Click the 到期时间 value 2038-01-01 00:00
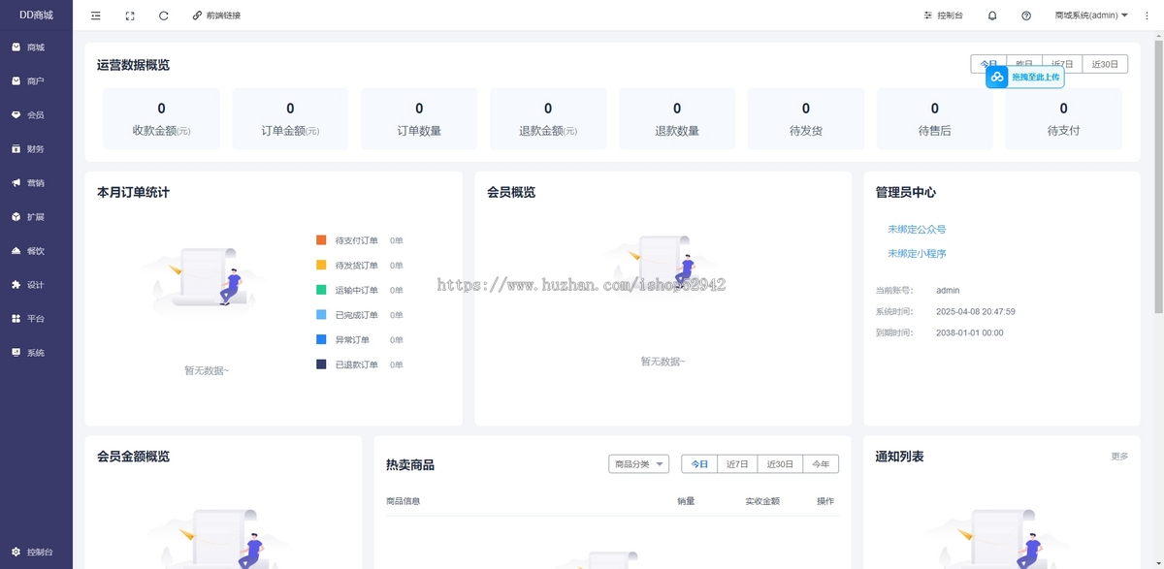This screenshot has width=1164, height=569. point(970,332)
